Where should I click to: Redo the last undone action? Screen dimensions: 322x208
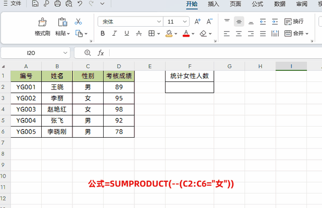point(91,4)
